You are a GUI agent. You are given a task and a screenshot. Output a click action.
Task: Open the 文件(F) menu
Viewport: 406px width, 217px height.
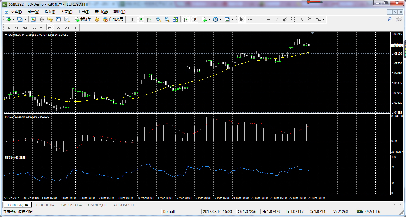point(16,12)
